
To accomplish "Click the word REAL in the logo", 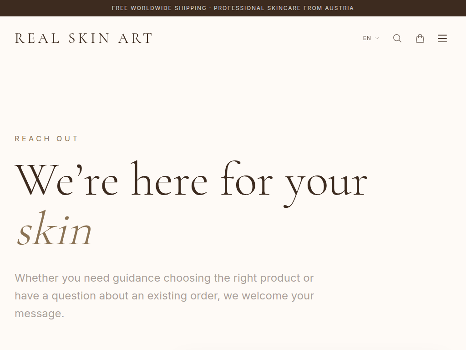I will [37, 38].
